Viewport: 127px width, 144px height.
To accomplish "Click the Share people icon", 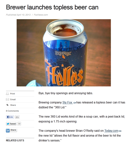I will [x=7, y=105].
